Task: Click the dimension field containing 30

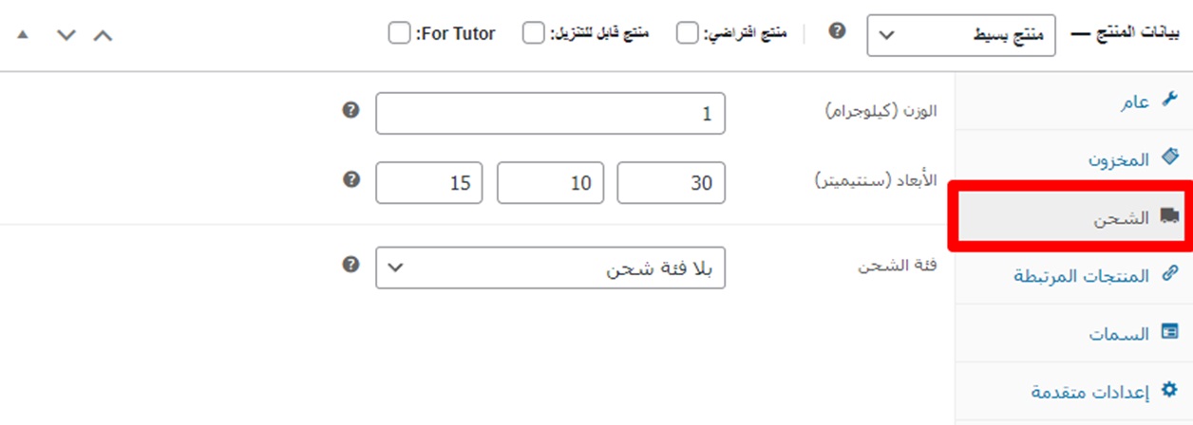Action: coord(671,183)
